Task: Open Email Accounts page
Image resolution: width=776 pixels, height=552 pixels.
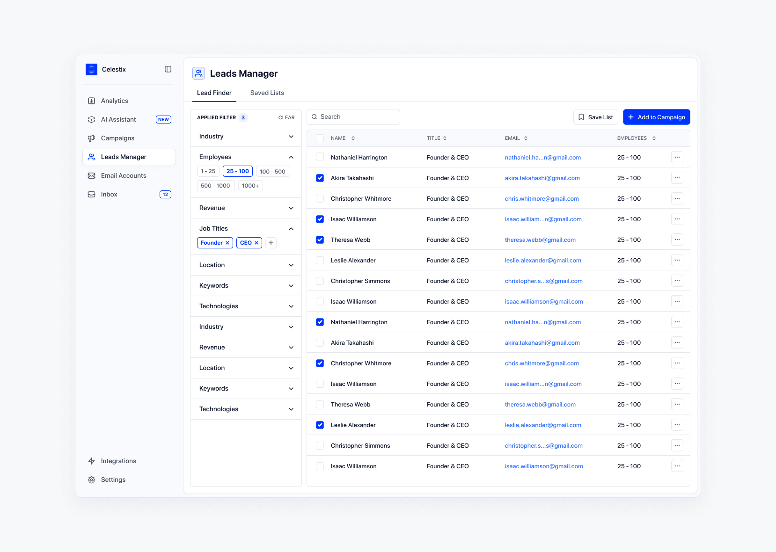Action: tap(129, 175)
